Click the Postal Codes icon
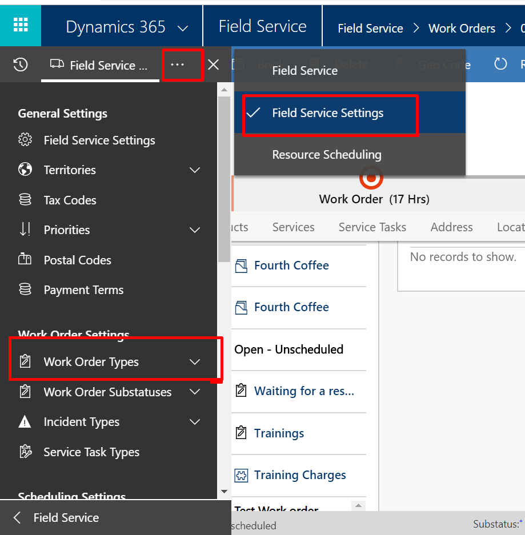Image resolution: width=525 pixels, height=535 pixels. [x=25, y=260]
